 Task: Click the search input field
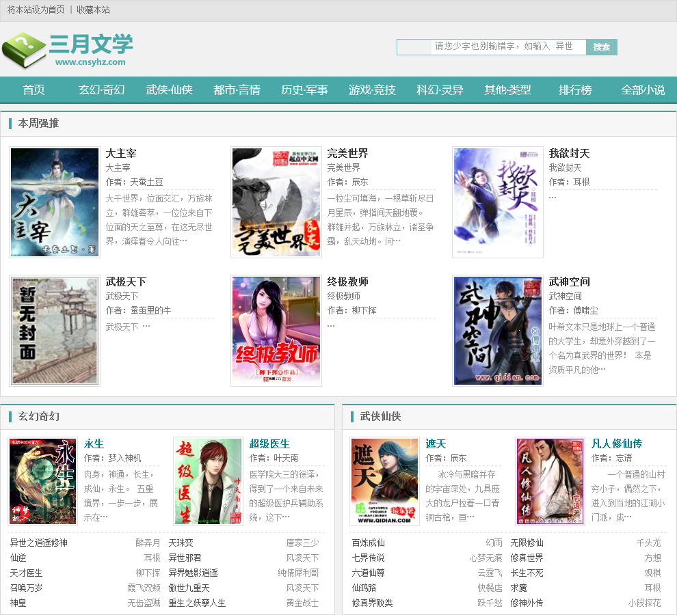[492, 47]
